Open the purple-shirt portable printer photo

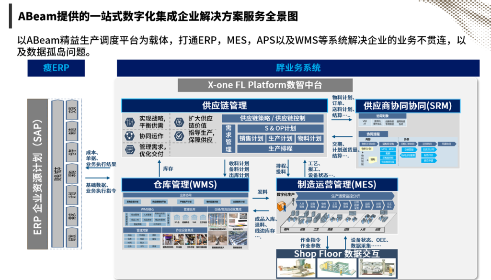(x=168, y=239)
